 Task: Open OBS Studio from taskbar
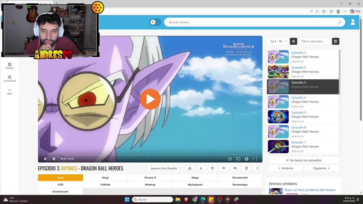pos(220,199)
